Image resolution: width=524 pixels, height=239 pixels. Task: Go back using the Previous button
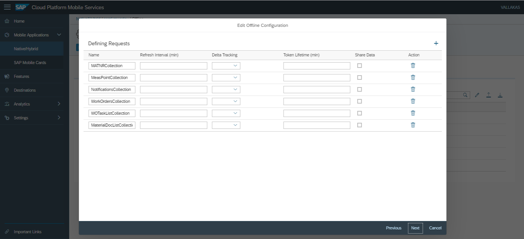coord(394,228)
